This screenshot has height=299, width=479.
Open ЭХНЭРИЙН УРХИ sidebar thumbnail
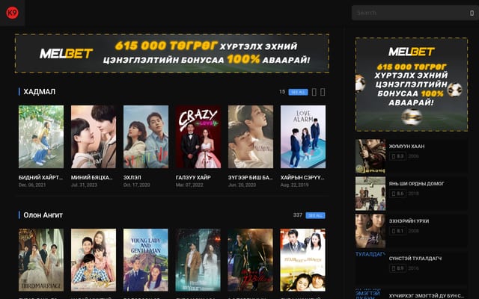pos(370,231)
